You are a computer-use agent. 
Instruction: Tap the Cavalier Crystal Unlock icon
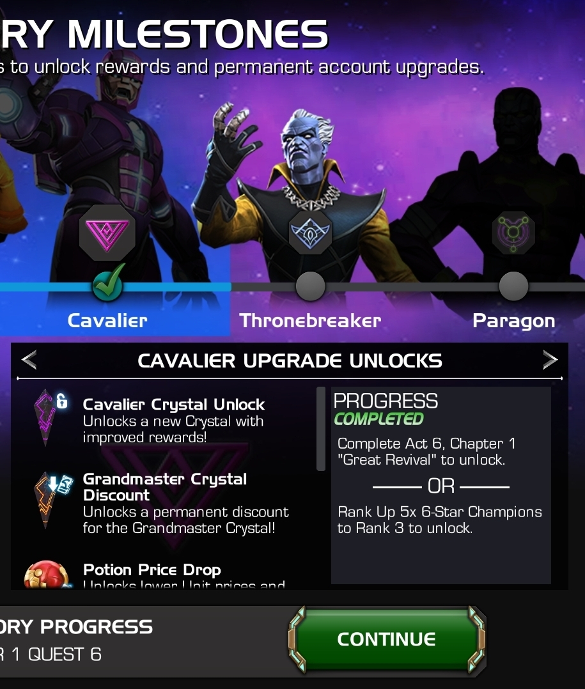(50, 417)
